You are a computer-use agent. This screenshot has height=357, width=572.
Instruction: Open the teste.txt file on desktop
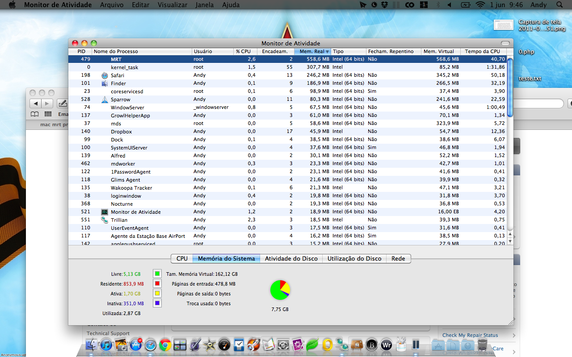point(530,79)
